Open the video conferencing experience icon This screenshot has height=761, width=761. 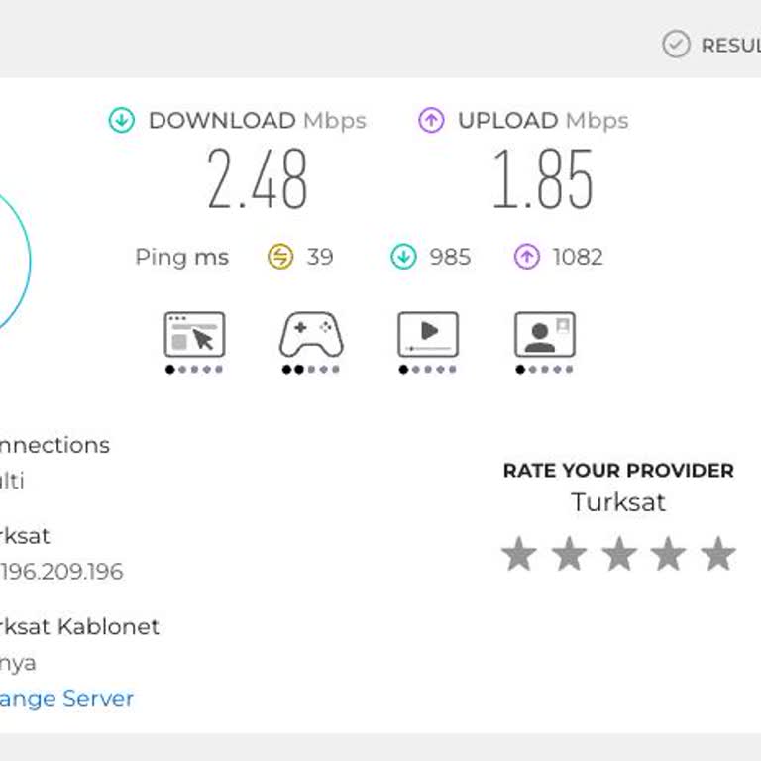[x=545, y=335]
